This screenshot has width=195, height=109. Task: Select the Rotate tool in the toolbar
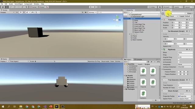(x=11, y=7)
